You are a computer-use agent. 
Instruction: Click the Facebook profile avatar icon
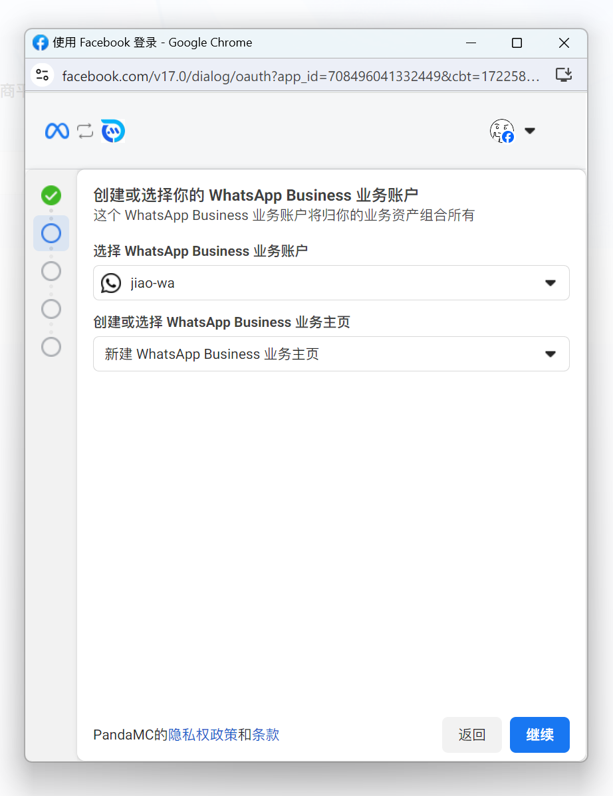(x=502, y=131)
